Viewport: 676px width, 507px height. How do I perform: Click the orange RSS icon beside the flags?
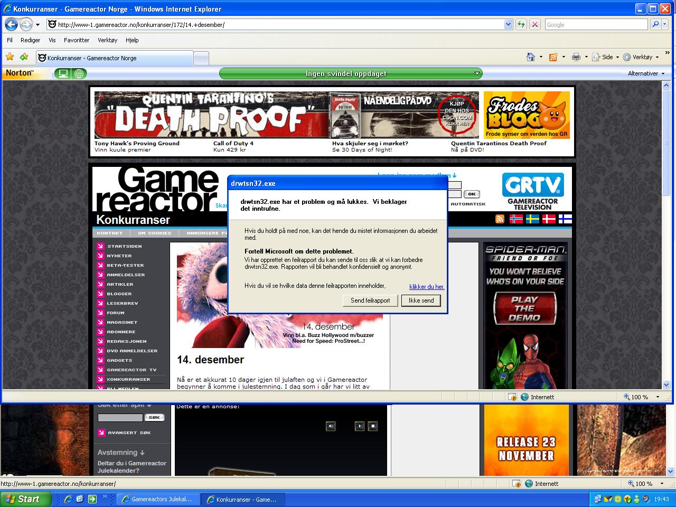point(500,219)
